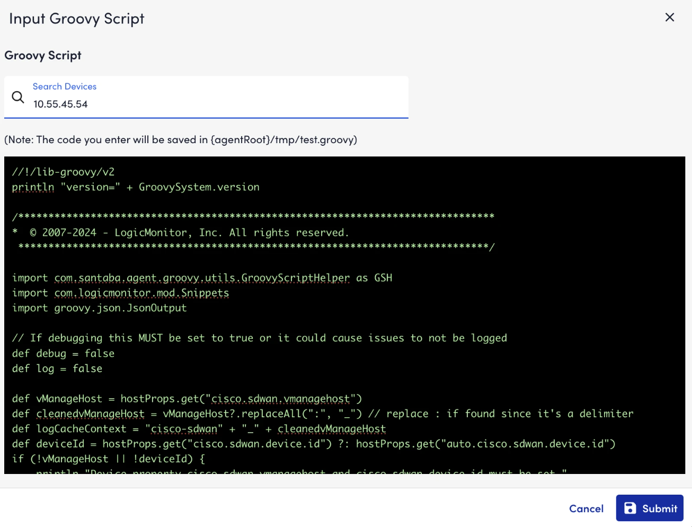This screenshot has width=692, height=527.
Task: Click the GroovyScriptHelper import link
Action: [202, 277]
